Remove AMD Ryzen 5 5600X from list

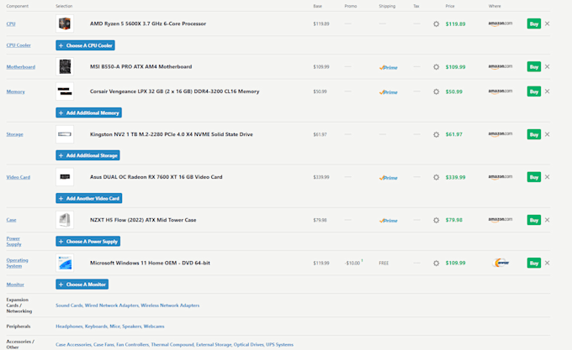point(548,24)
